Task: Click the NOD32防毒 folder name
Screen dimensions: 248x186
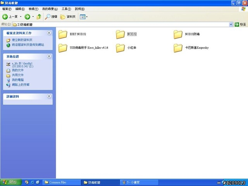Action: click(x=192, y=34)
